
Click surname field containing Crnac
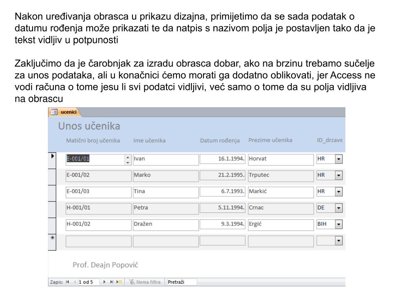point(281,209)
